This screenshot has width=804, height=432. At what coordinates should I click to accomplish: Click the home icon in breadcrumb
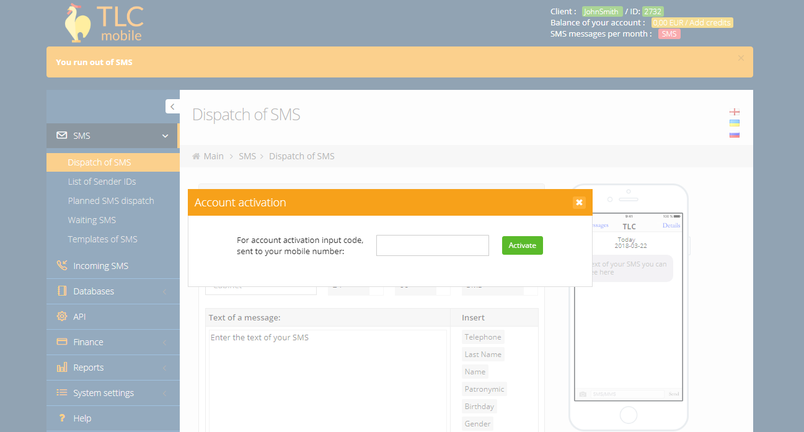click(197, 156)
